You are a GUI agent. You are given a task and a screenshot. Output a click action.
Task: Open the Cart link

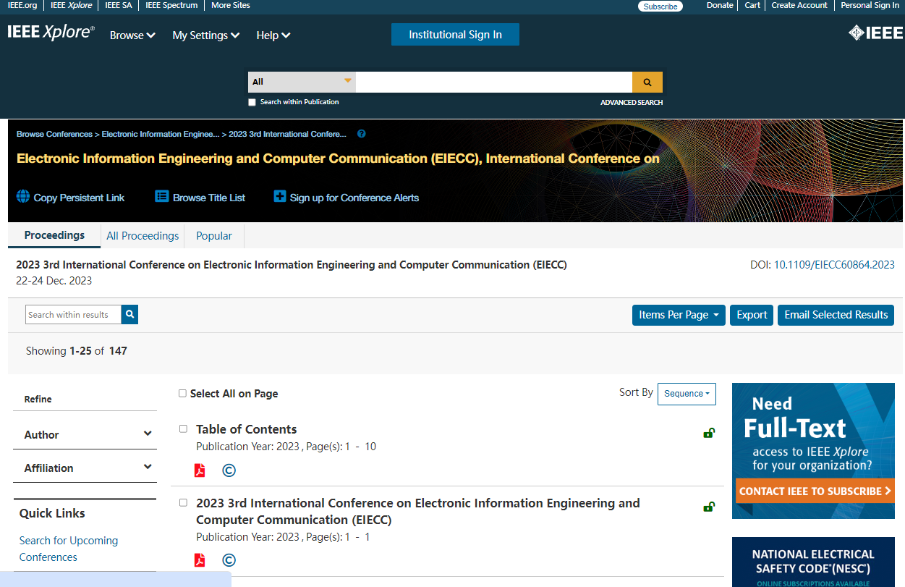(752, 5)
